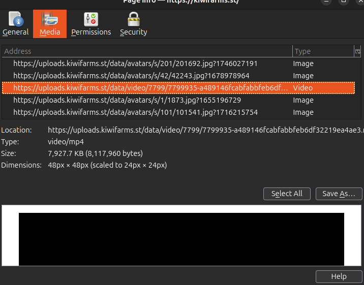Click the highlighted video mp4 row
The image size is (364, 285).
pos(150,88)
